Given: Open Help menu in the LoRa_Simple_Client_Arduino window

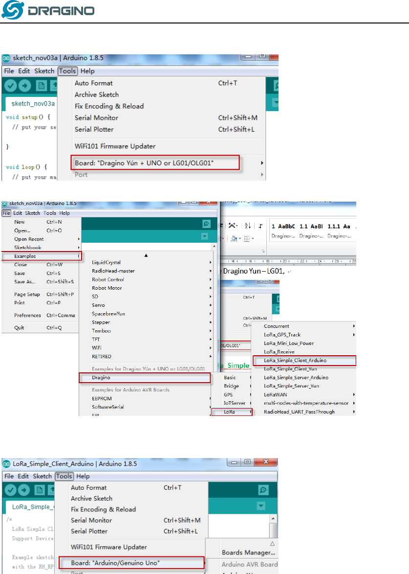Looking at the screenshot, I should pyautogui.click(x=83, y=476).
